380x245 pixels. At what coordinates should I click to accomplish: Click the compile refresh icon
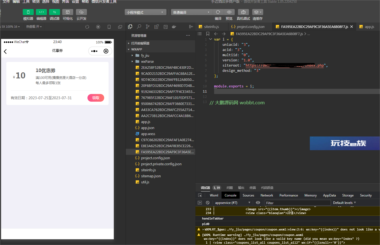click(x=218, y=12)
